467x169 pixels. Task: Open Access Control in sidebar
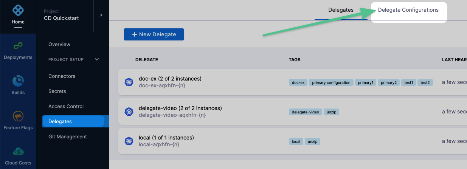pos(66,106)
